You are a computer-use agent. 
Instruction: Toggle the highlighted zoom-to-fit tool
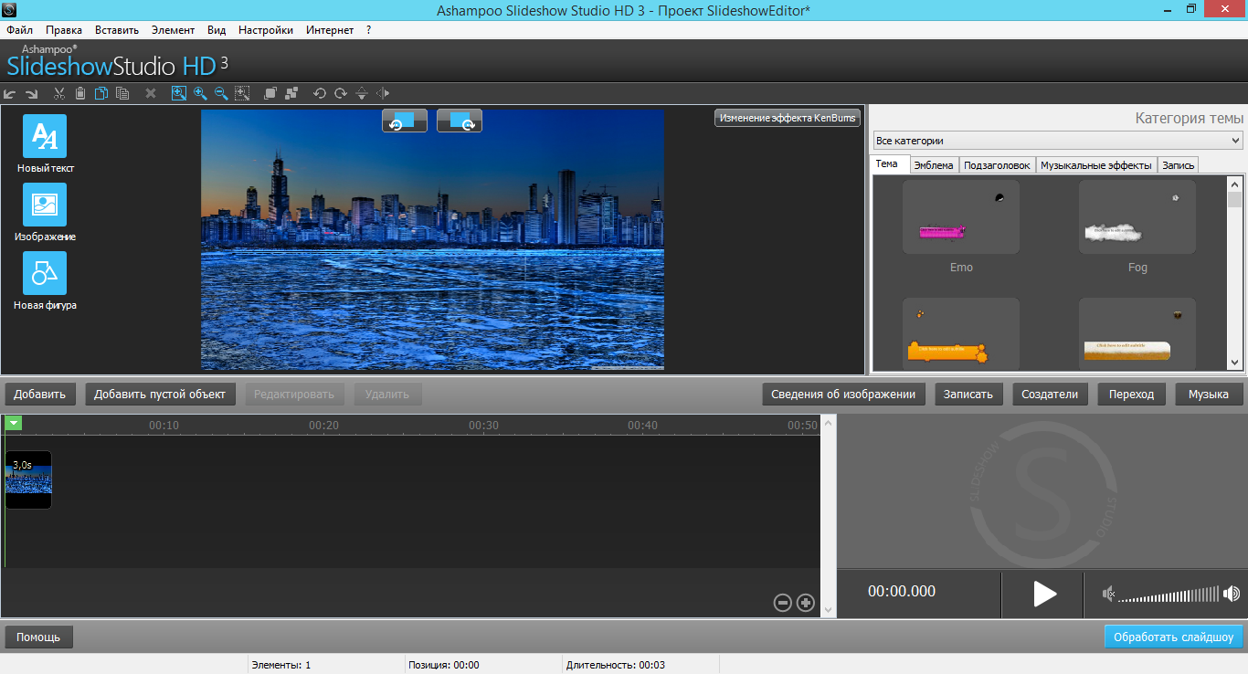pyautogui.click(x=178, y=93)
